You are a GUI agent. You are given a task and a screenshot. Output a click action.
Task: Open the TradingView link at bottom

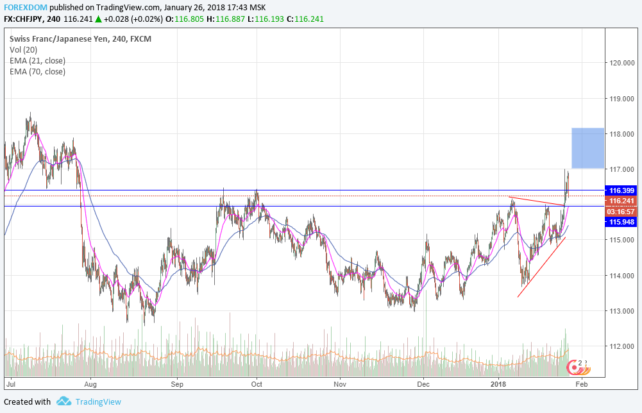98,402
